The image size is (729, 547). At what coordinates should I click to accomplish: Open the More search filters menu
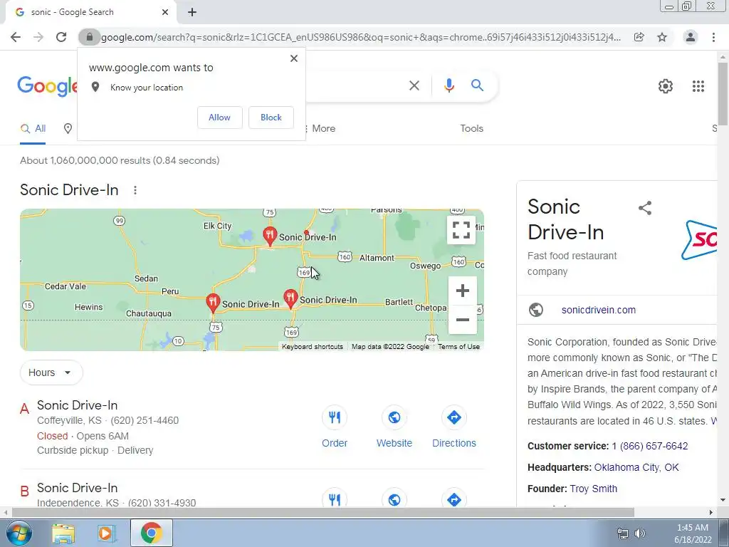coord(320,129)
